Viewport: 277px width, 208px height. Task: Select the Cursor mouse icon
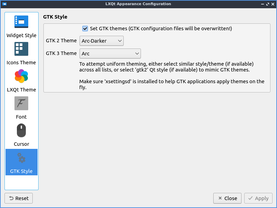[x=21, y=131]
